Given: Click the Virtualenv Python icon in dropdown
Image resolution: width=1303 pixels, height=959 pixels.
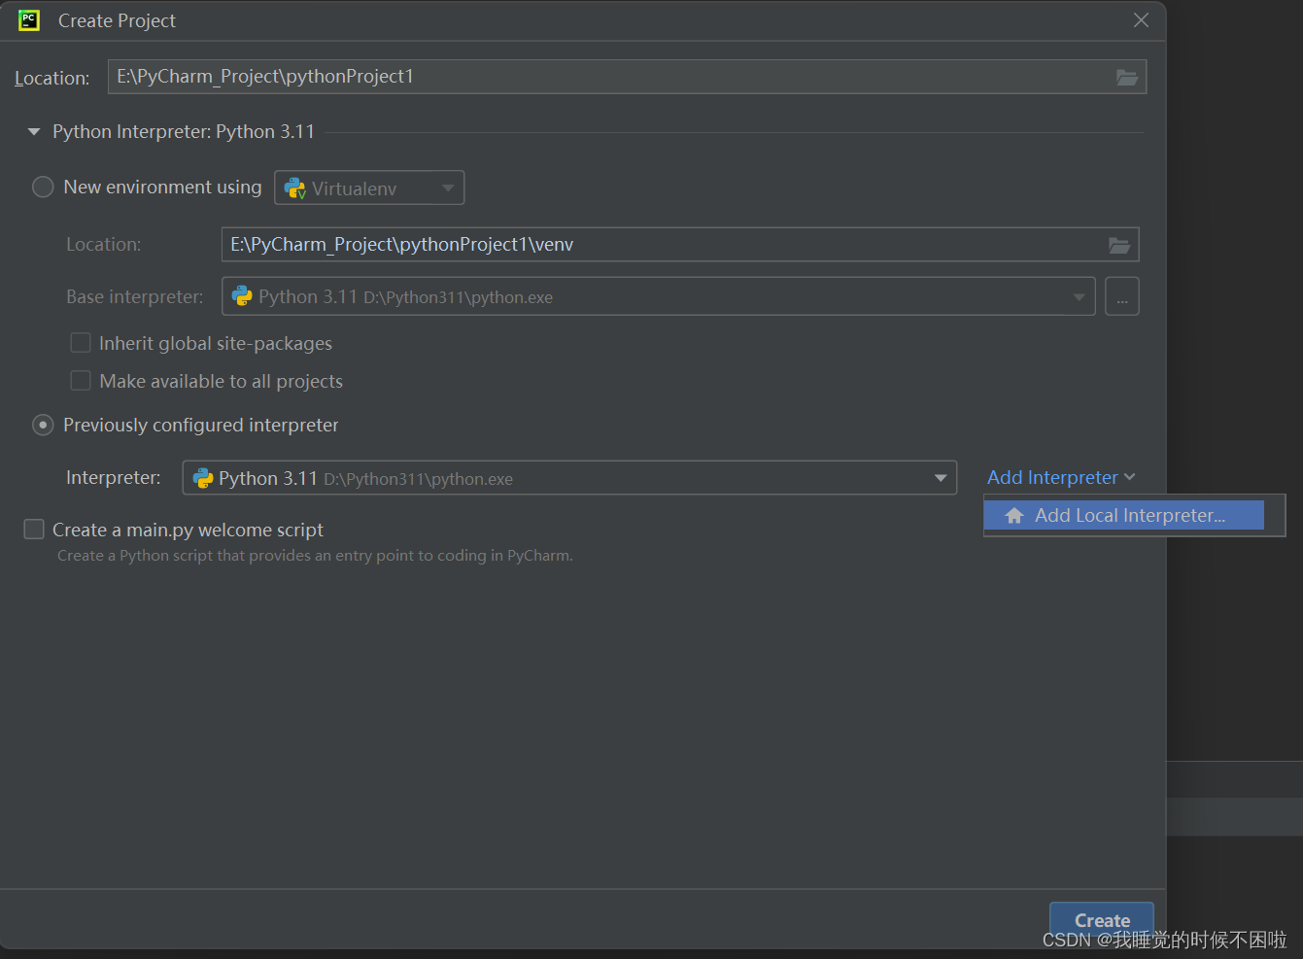Looking at the screenshot, I should point(294,188).
